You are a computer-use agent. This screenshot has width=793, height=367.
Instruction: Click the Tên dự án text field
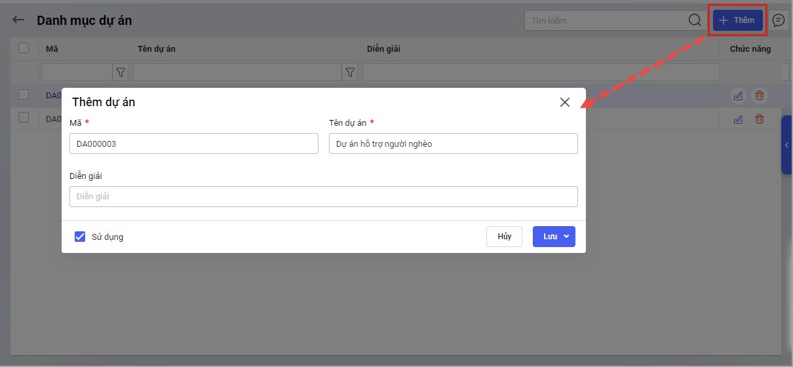click(x=453, y=144)
